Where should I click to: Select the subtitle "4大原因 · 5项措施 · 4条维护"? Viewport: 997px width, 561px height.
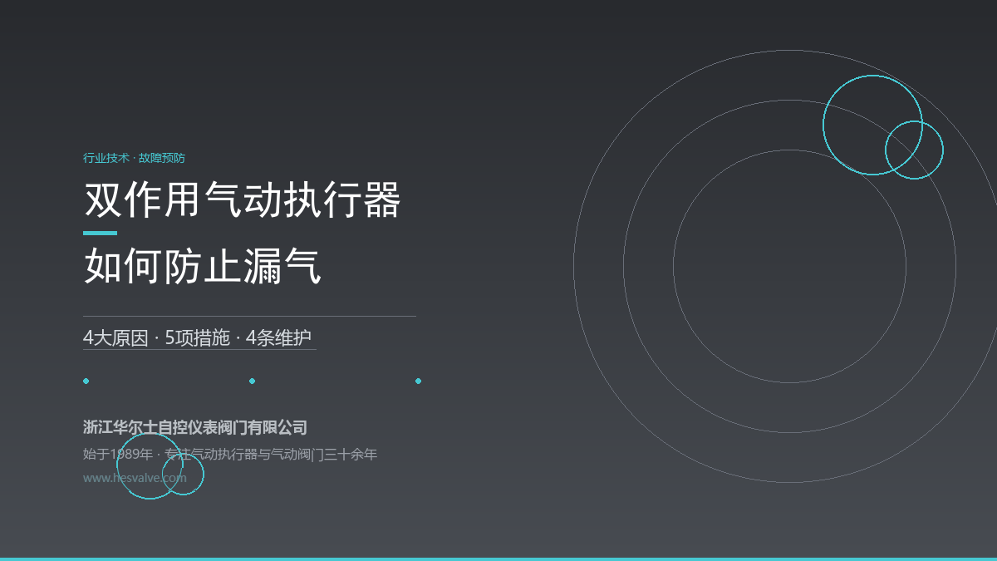pos(198,338)
